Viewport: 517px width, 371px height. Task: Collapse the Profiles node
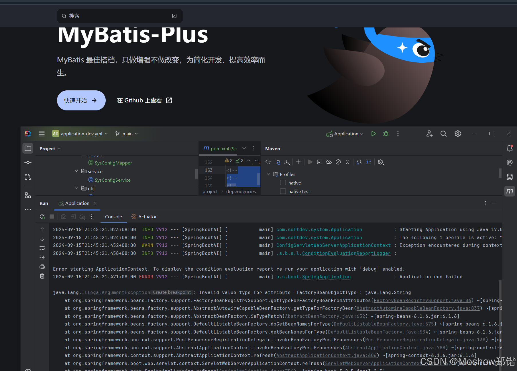point(268,174)
